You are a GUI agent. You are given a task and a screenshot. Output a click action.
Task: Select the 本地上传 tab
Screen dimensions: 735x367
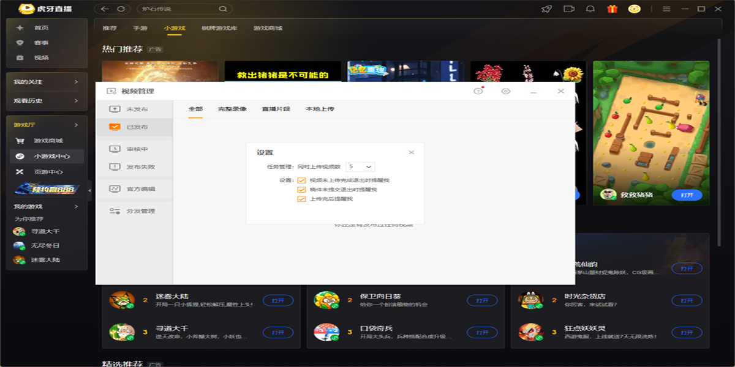point(320,109)
